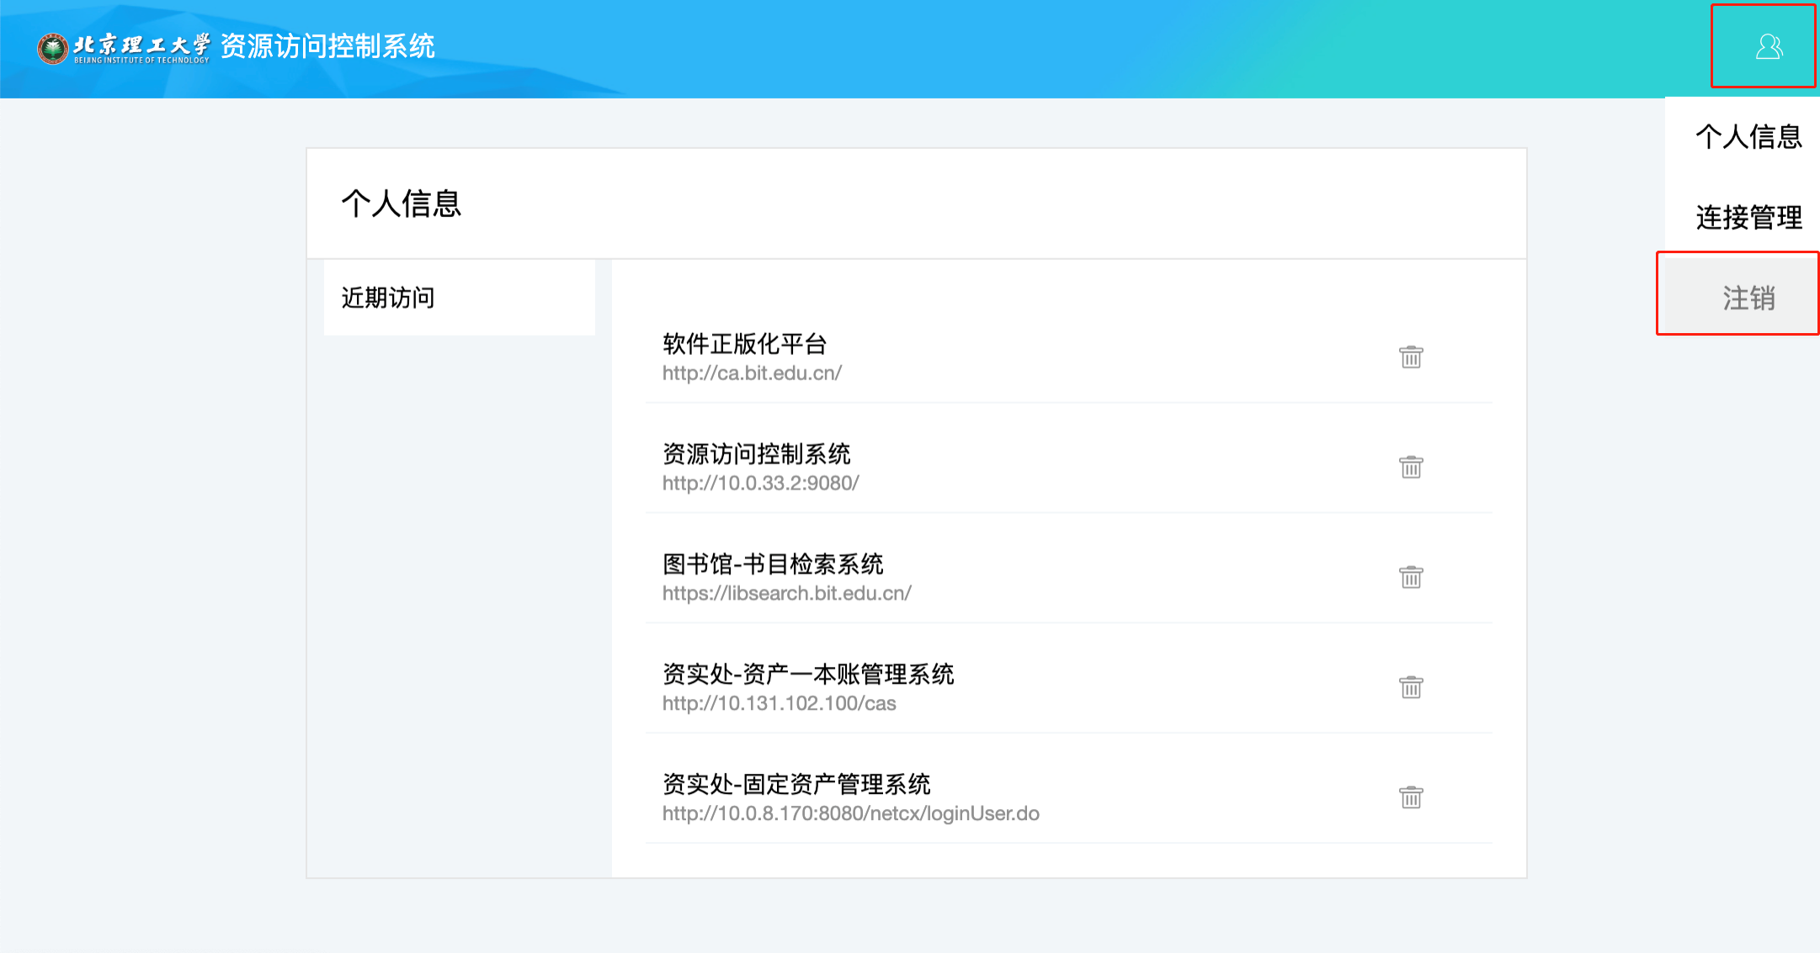
Task: Open the 图书馆-书目检索系统 entry
Action: pyautogui.click(x=772, y=564)
